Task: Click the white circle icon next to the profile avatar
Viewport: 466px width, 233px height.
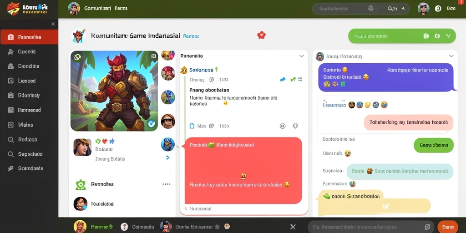Action: [x=438, y=9]
